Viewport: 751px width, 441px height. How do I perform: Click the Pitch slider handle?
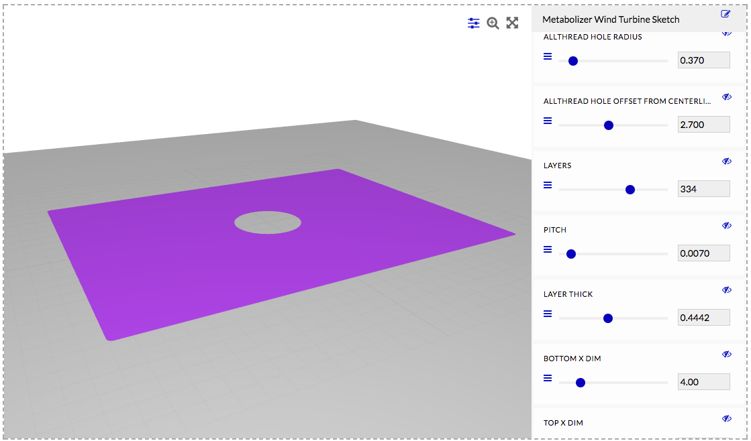tap(571, 254)
